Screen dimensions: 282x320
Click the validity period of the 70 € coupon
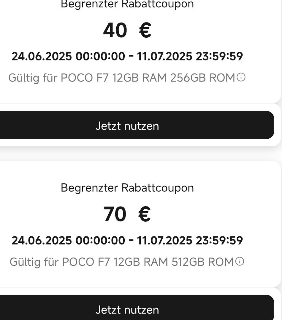pos(127,240)
